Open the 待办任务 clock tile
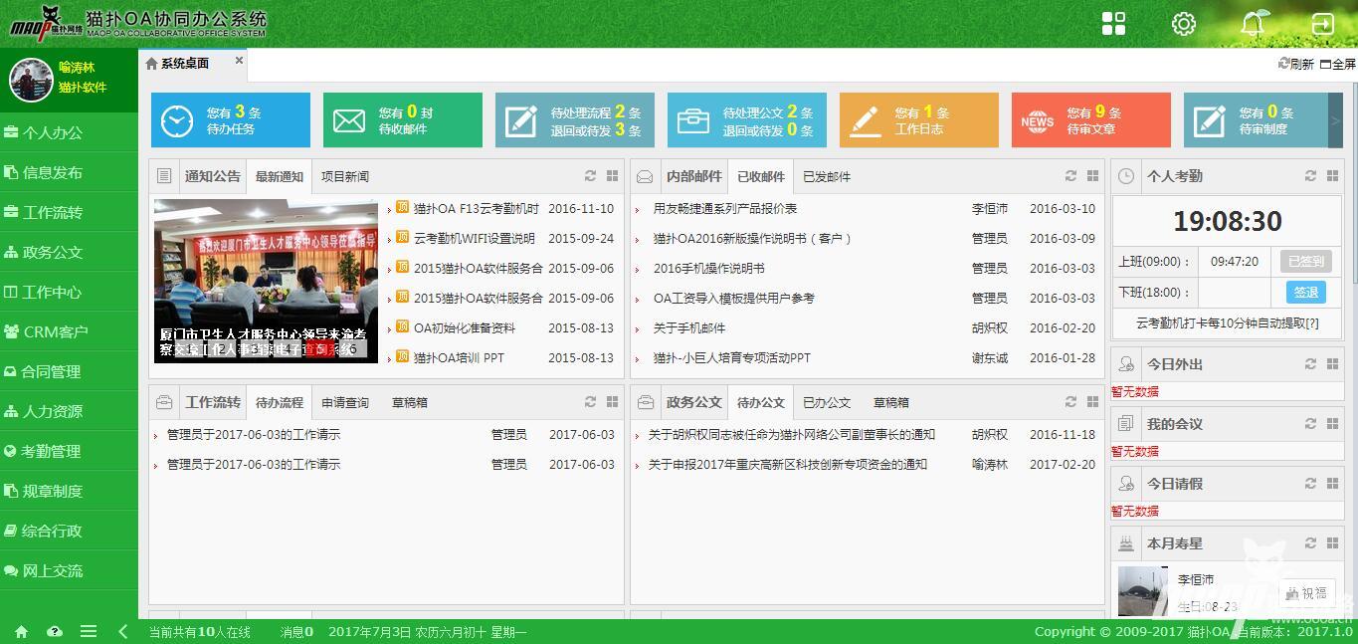 (231, 120)
